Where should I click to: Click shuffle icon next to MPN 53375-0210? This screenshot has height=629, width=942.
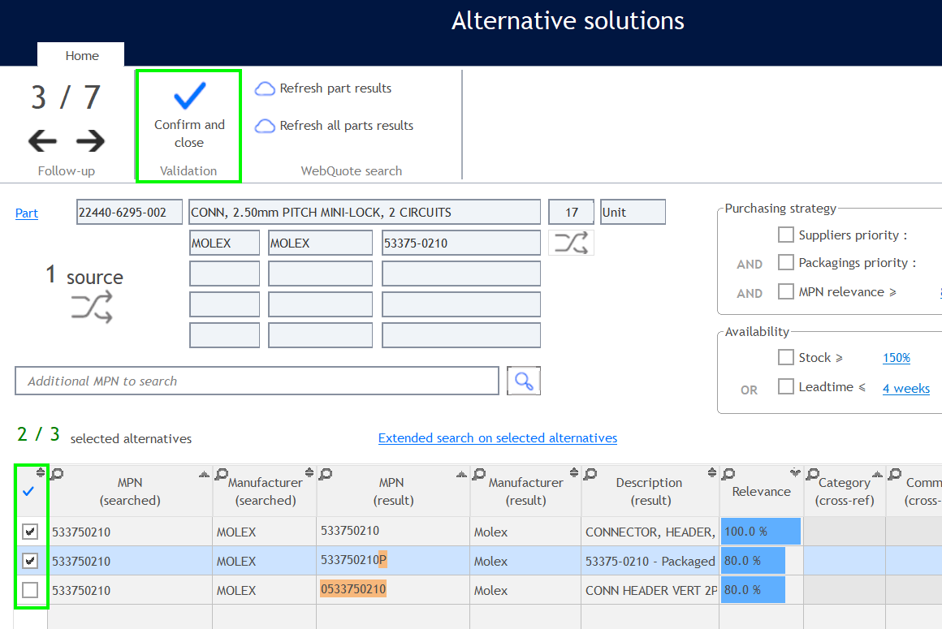click(571, 243)
